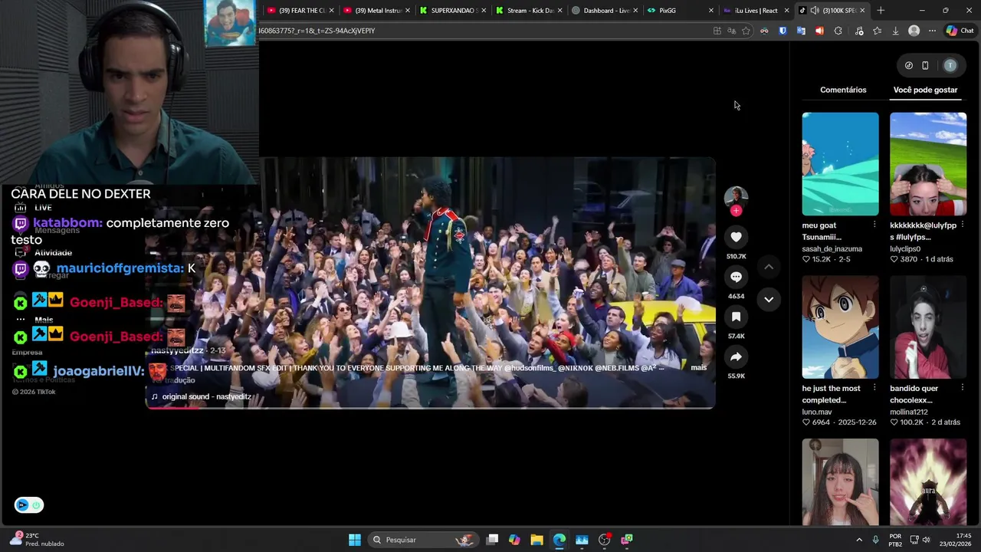This screenshot has width=981, height=552.
Task: Open more options for 'meu goat' video
Action: [x=874, y=225]
